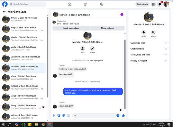Open the Gilbert - 2 Beds 1 Bath House chat

(23, 88)
